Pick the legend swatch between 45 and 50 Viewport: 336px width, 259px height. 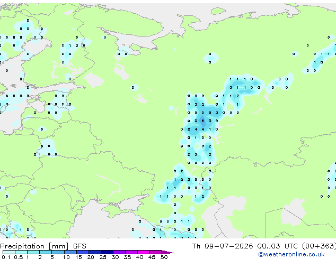point(156,252)
